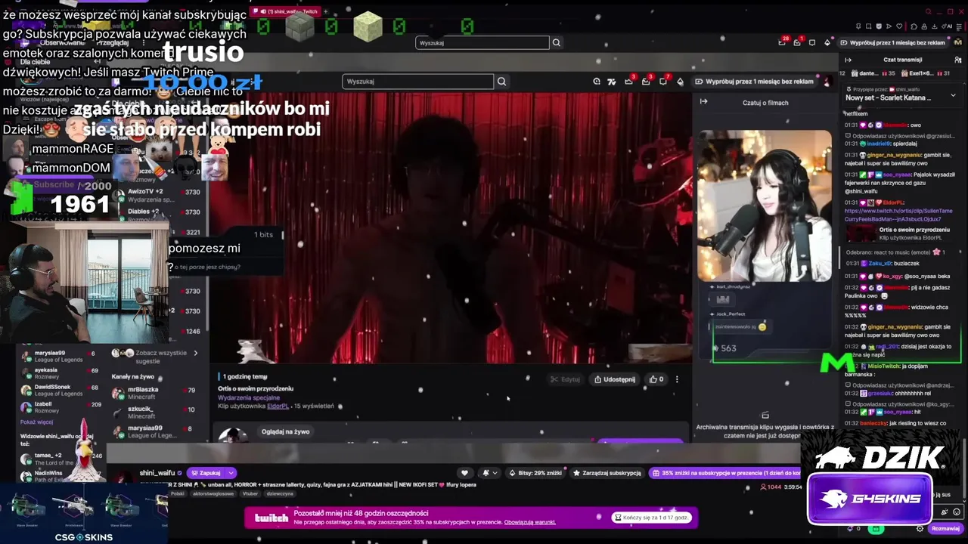Click the Ortis o swoim przyrodzeniu clip title
Screen dimensions: 968x544
click(256, 388)
